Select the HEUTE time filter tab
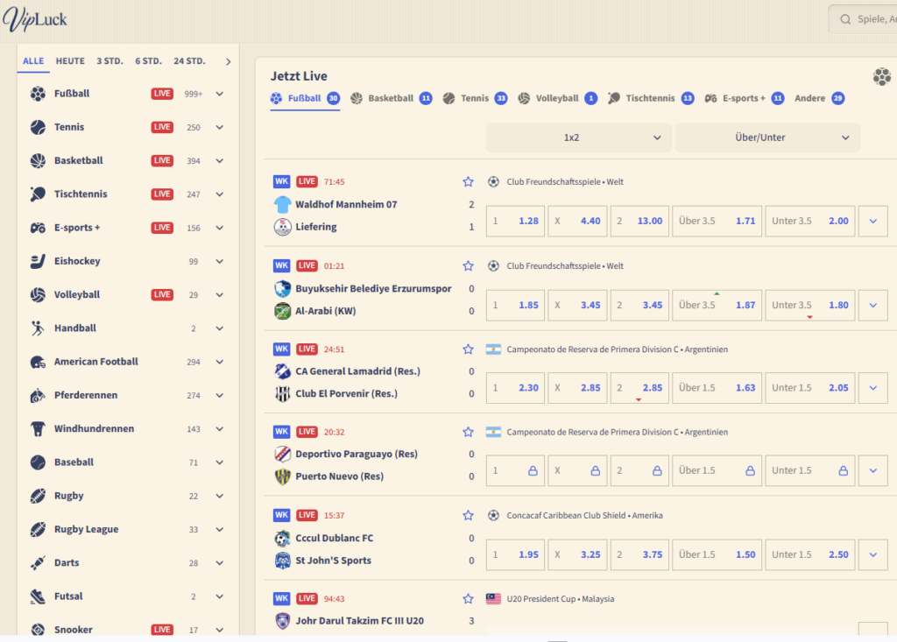This screenshot has width=897, height=642. click(x=70, y=61)
